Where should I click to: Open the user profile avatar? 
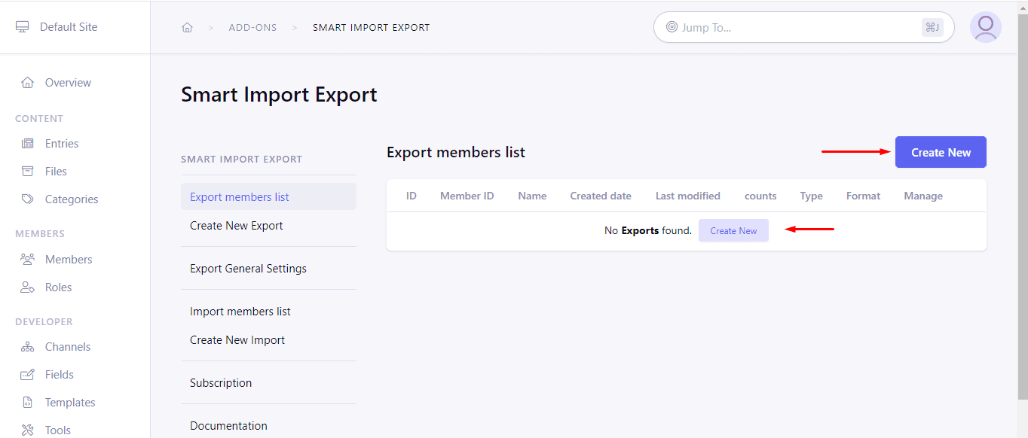tap(985, 27)
